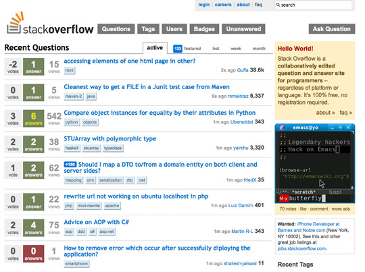The height and width of the screenshot is (272, 365).
Task: Open the Junit FILE from Maven question
Action: tap(147, 87)
